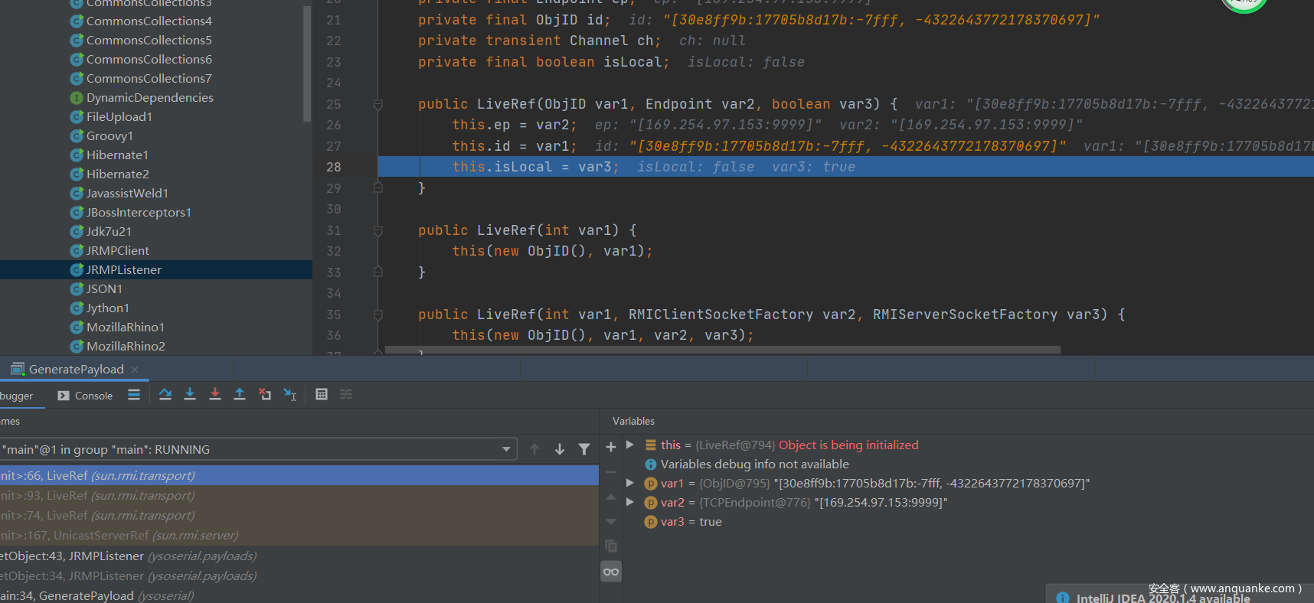
Task: Expand the var2 TCPEndpoint variable node
Action: pos(630,502)
